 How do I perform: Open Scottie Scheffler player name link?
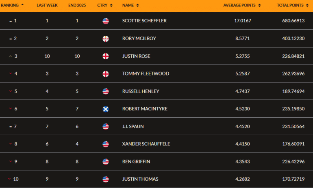tap(144, 21)
